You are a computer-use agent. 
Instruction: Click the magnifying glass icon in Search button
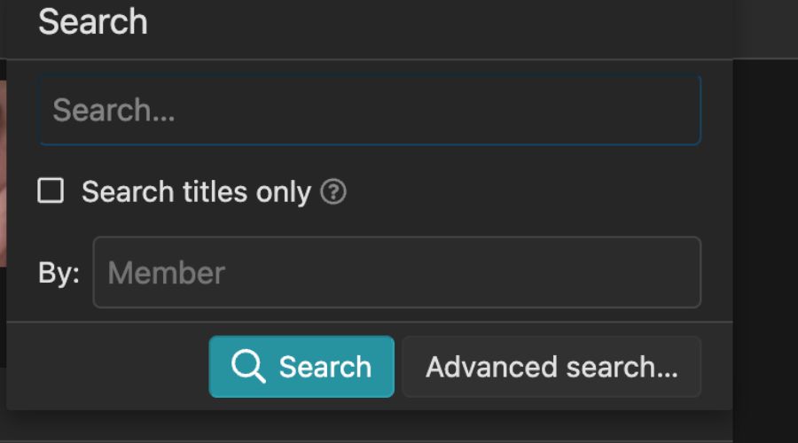(x=247, y=367)
